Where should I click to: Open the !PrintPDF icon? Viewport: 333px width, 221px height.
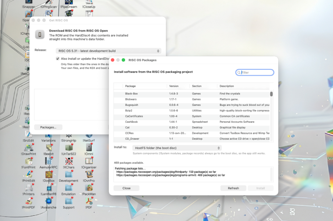coord(28,201)
